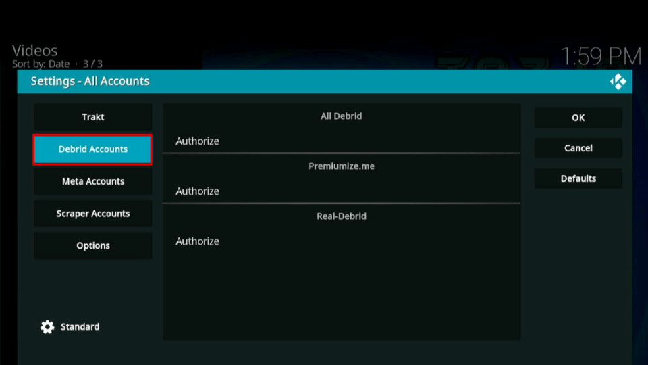The width and height of the screenshot is (648, 365).
Task: Open Scraper Accounts category
Action: coord(93,214)
